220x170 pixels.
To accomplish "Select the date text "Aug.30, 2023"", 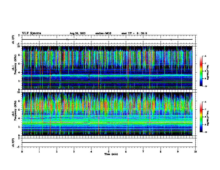I will tap(77, 33).
